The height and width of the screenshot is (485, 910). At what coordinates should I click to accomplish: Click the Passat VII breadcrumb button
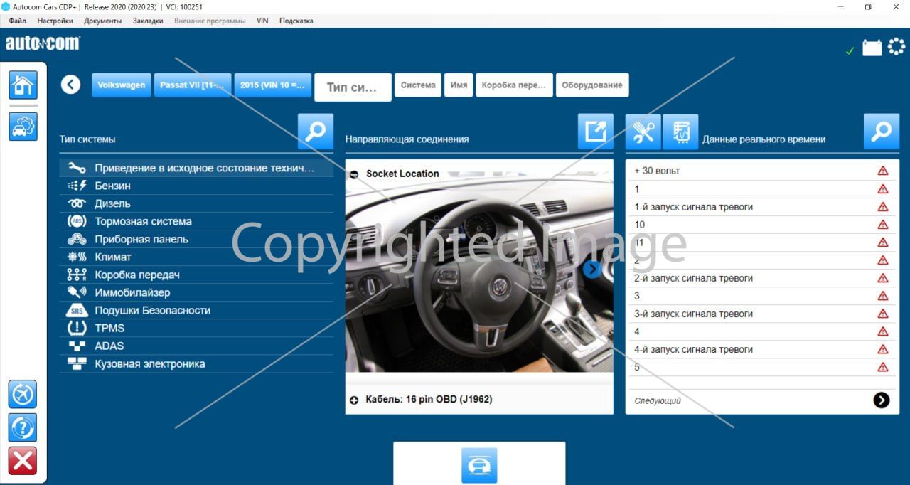pyautogui.click(x=193, y=85)
